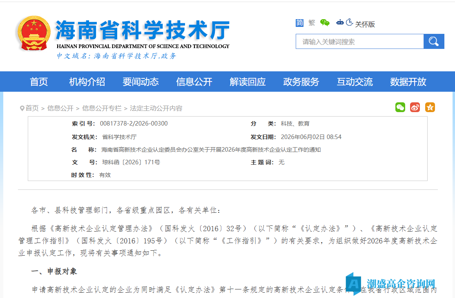This screenshot has height=298, width=455.
Task: Open 互动交流 navigation menu
Action: pos(355,82)
